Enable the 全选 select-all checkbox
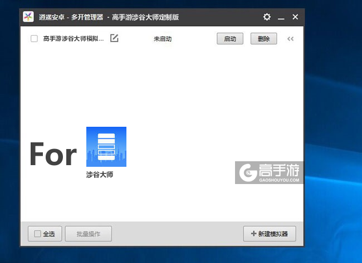The height and width of the screenshot is (263, 362). tap(38, 234)
